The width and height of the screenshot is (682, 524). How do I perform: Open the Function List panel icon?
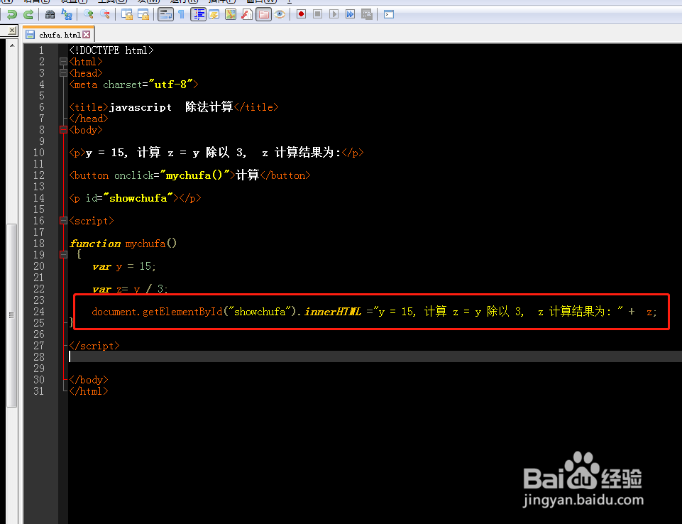(247, 14)
